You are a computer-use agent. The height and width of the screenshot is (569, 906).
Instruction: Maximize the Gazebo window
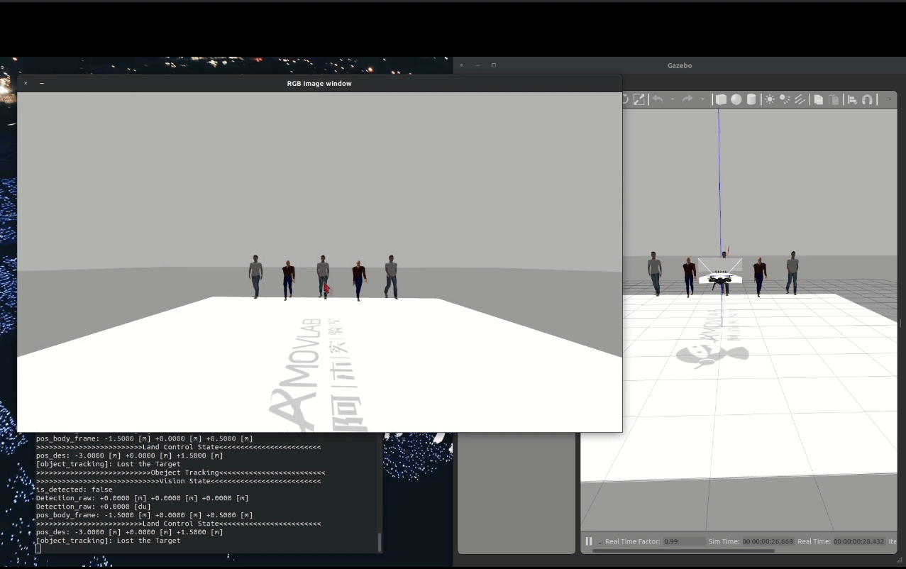coord(494,65)
